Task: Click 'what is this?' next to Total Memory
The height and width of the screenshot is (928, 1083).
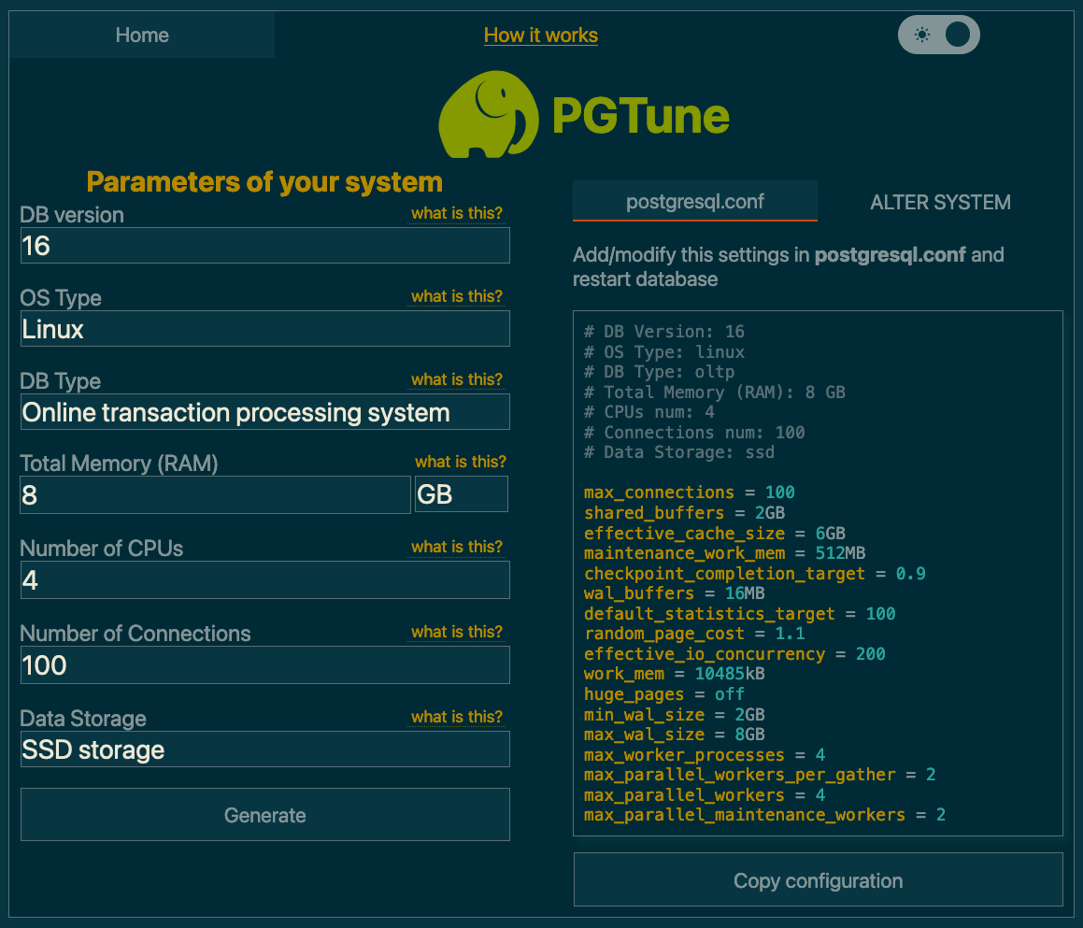Action: pos(460,462)
